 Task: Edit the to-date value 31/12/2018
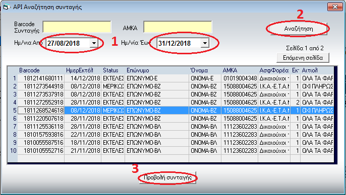(x=175, y=43)
